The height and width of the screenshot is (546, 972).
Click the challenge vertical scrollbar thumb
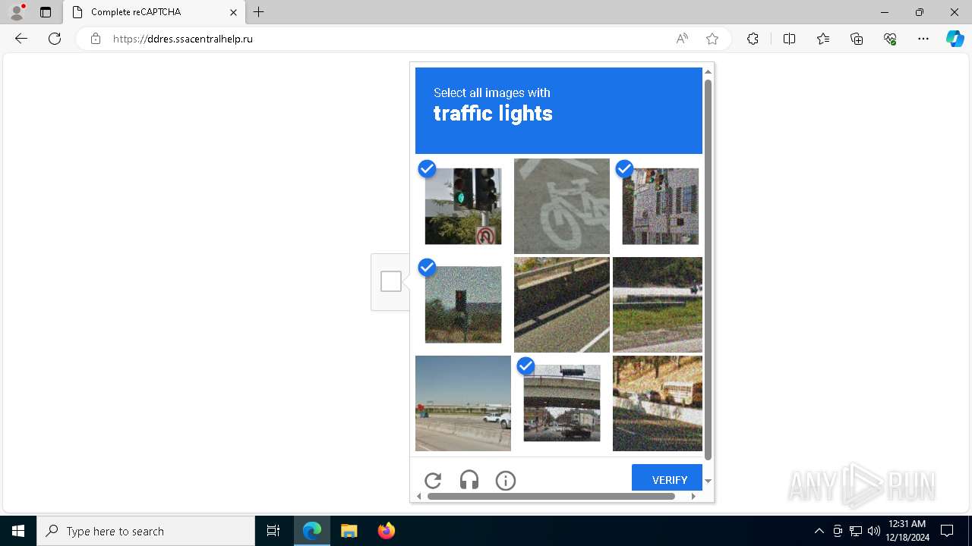(708, 269)
